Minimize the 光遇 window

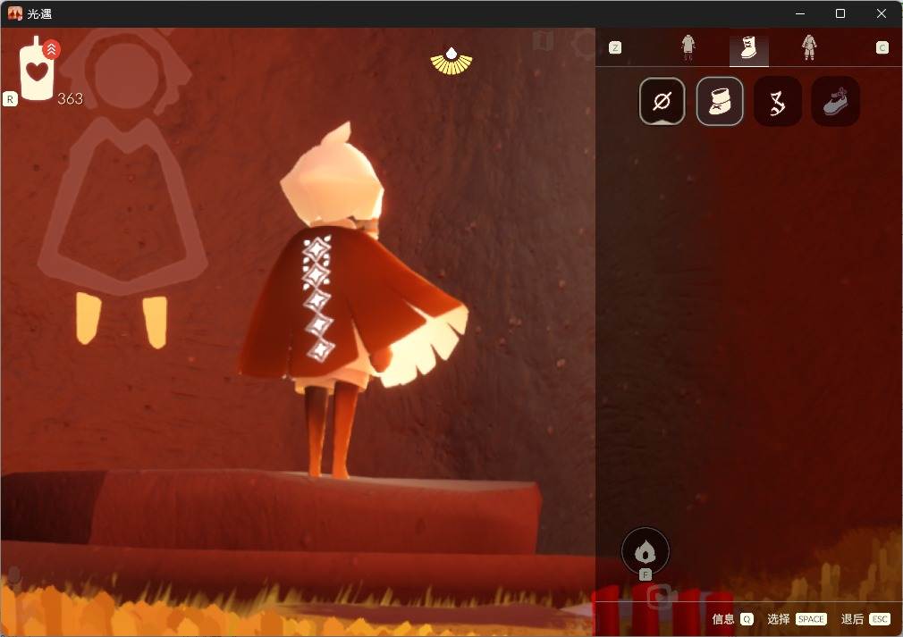[x=800, y=13]
